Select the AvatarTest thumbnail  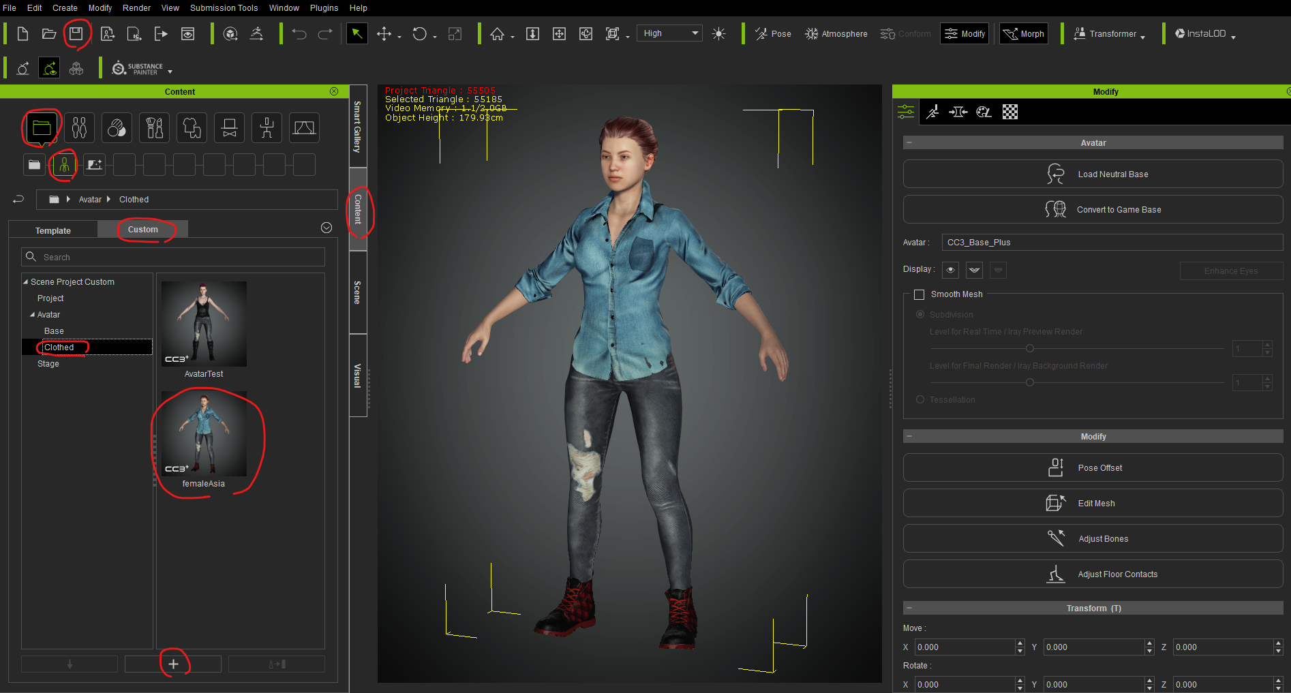204,324
